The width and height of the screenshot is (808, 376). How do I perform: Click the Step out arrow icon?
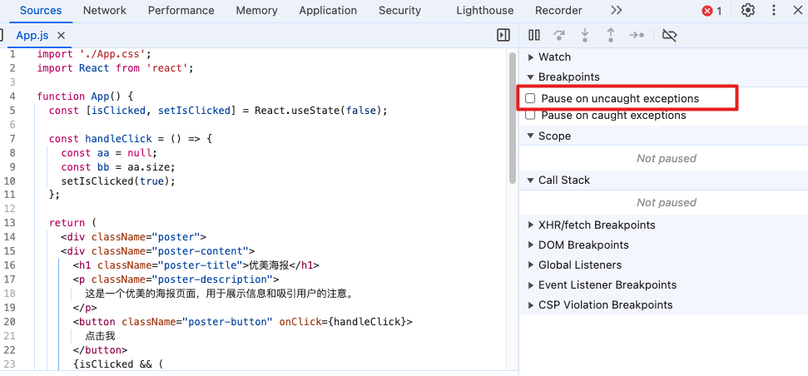(611, 35)
